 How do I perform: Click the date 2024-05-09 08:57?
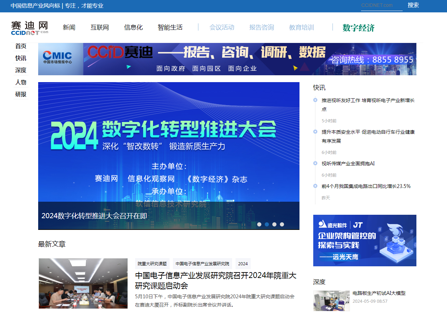[x=370, y=301]
